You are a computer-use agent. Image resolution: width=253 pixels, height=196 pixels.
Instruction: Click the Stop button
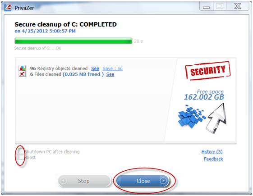point(84,181)
